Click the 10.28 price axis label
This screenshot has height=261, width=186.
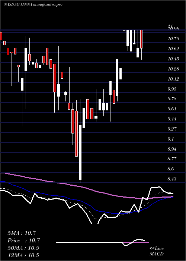pyautogui.click(x=173, y=69)
